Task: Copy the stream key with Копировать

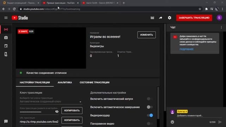Action: 72,110
